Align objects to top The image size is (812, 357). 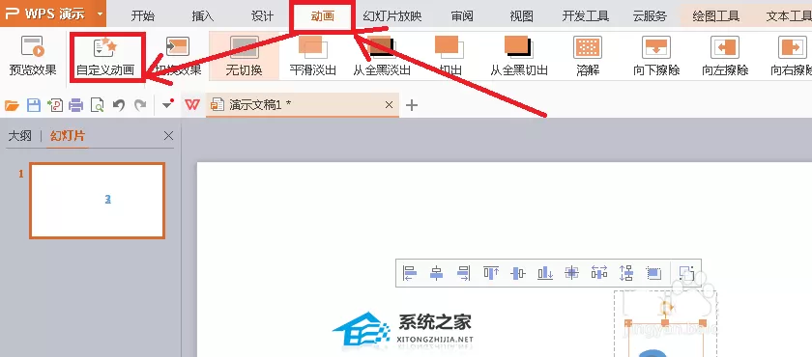coord(491,273)
